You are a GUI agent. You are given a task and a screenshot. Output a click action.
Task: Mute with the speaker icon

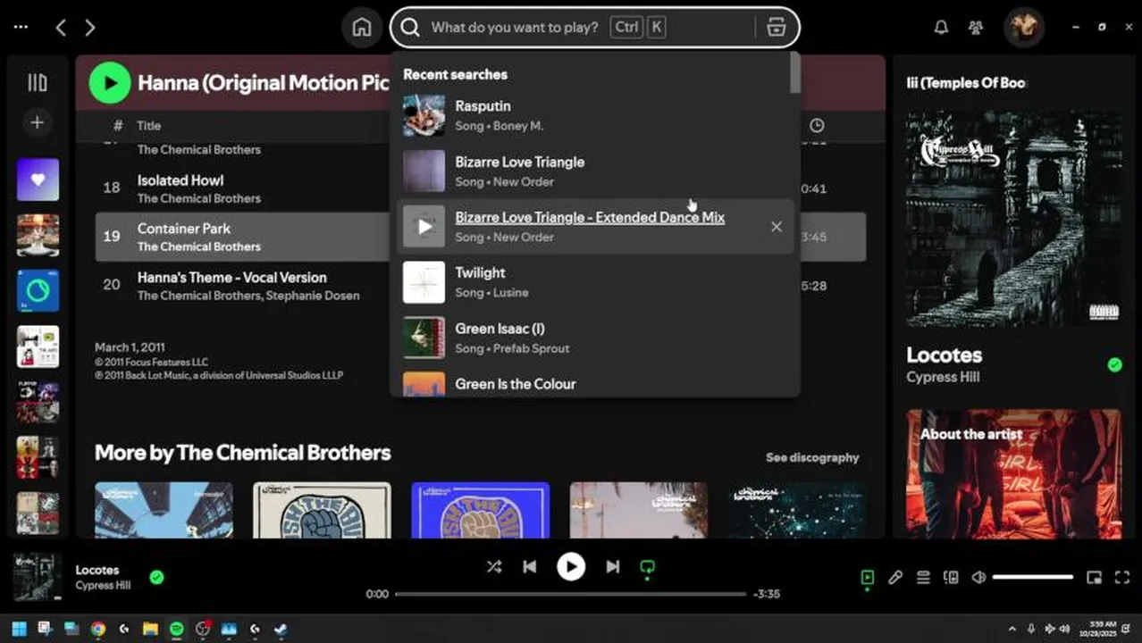tap(978, 578)
